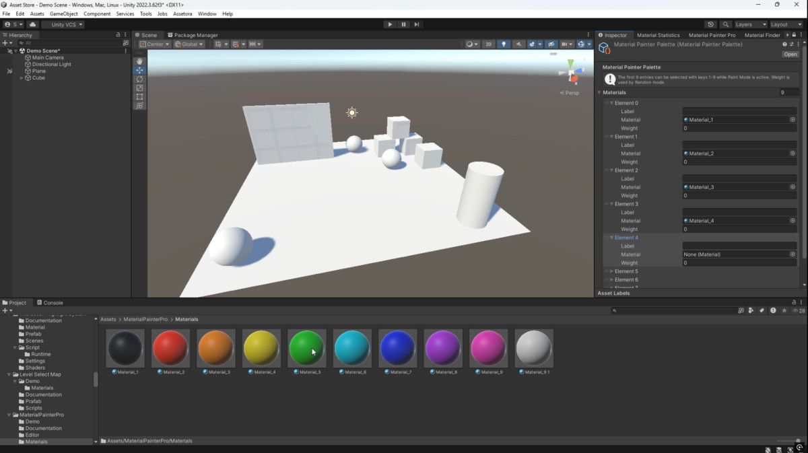Image resolution: width=808 pixels, height=453 pixels.
Task: Open Undo History from top toolbar
Action: 710,24
